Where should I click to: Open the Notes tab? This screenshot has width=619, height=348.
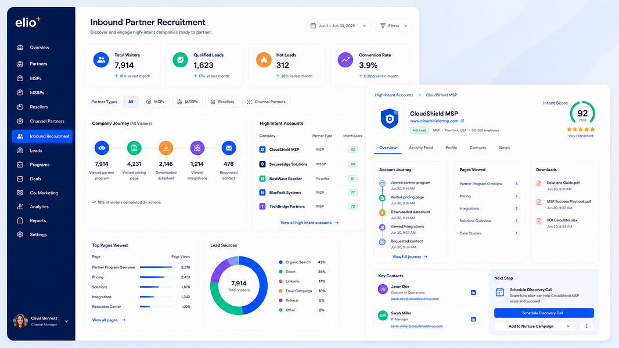[504, 148]
